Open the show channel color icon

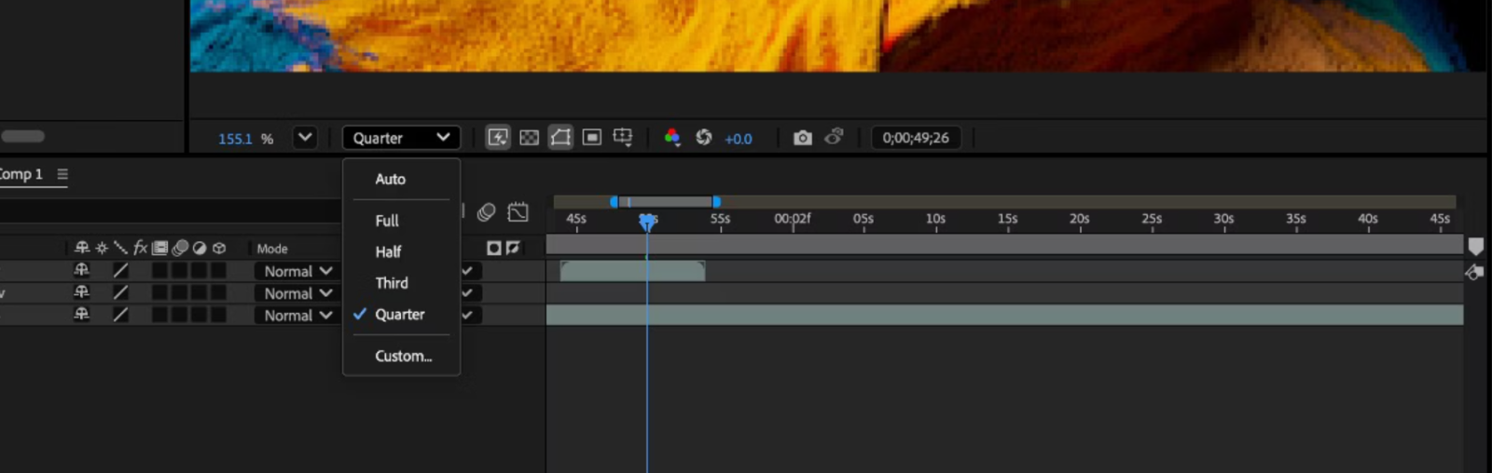click(671, 138)
